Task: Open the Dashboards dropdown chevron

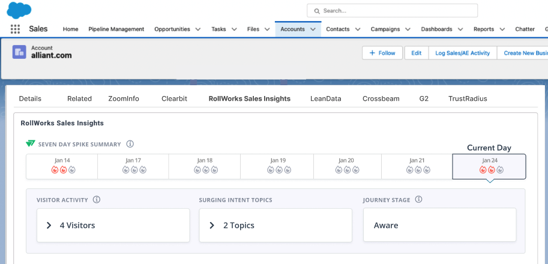Action: point(460,29)
